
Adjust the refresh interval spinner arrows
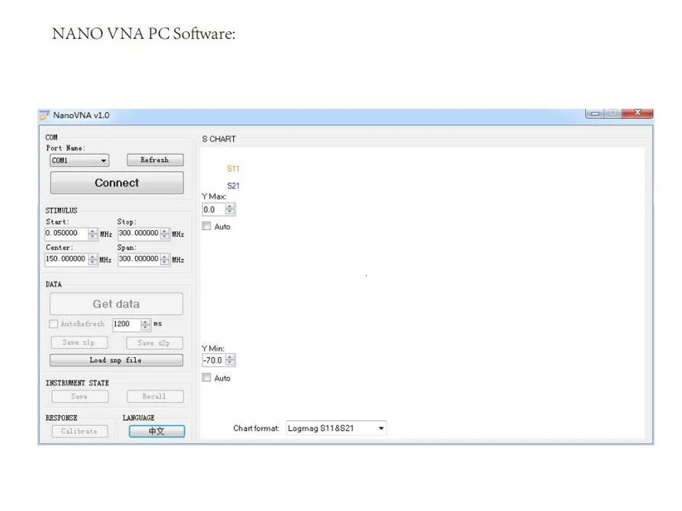point(146,324)
